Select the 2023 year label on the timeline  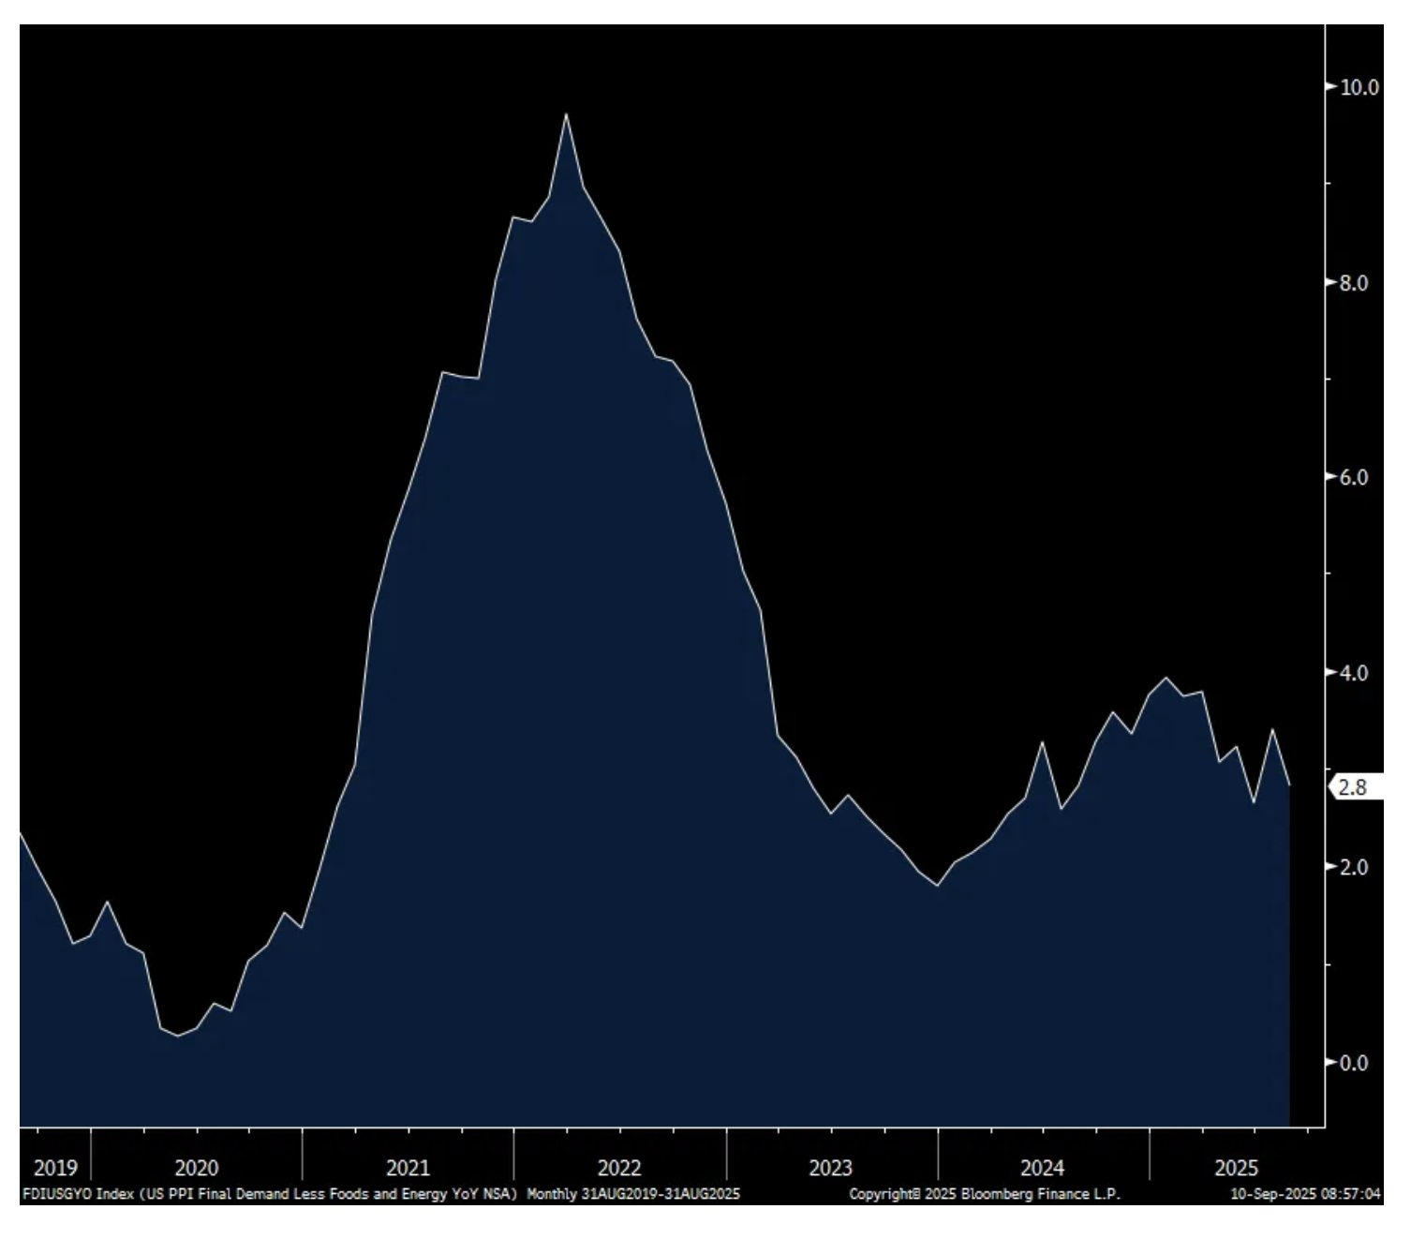[831, 1168]
